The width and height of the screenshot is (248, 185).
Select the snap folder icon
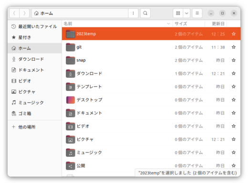[x=71, y=60]
